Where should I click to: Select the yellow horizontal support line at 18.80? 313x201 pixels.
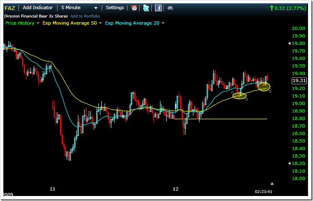tap(221, 119)
